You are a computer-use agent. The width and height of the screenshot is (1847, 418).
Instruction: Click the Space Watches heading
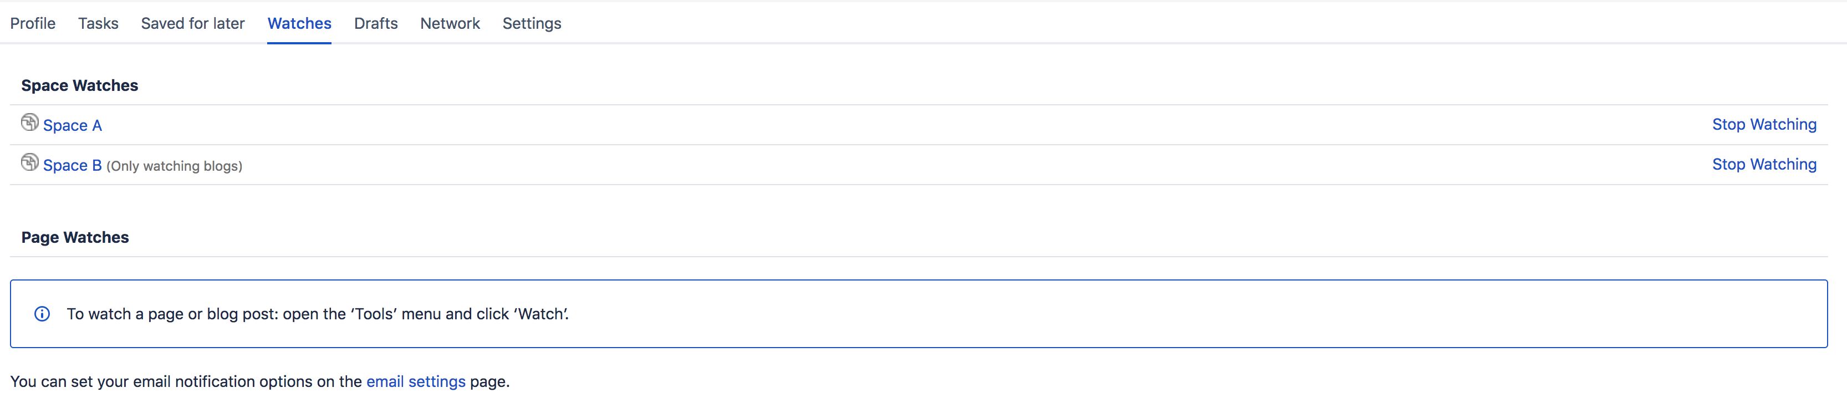point(80,85)
